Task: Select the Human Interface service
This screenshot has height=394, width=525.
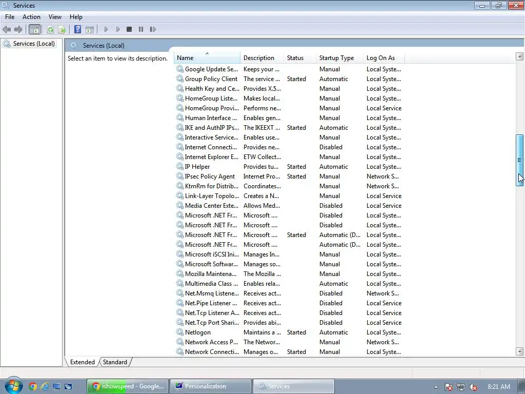Action: tap(289, 117)
